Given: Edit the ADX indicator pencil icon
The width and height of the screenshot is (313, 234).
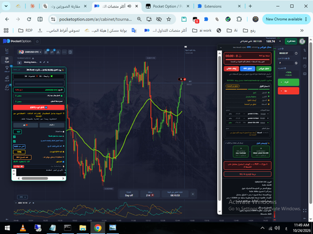Looking at the screenshot, I should 30,203.
